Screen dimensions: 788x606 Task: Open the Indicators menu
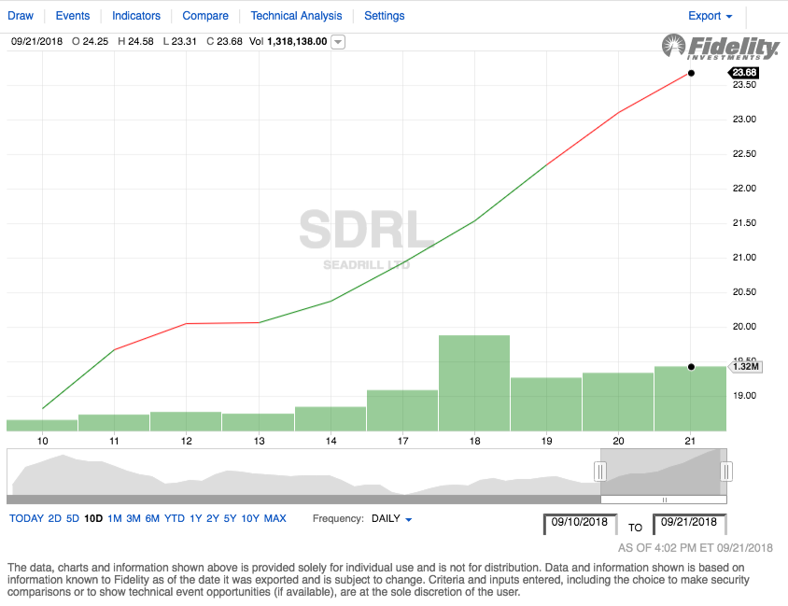click(136, 16)
